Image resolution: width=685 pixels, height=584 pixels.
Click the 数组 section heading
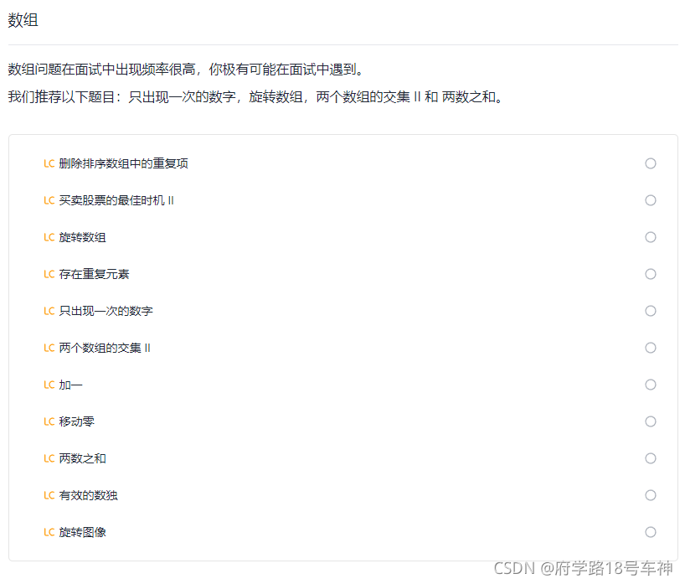click(x=23, y=20)
